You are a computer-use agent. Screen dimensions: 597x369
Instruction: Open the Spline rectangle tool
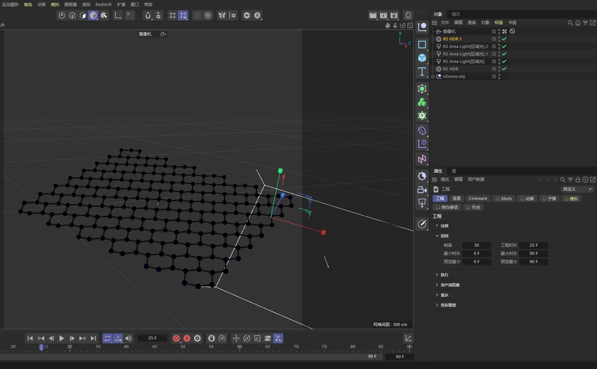pyautogui.click(x=422, y=45)
